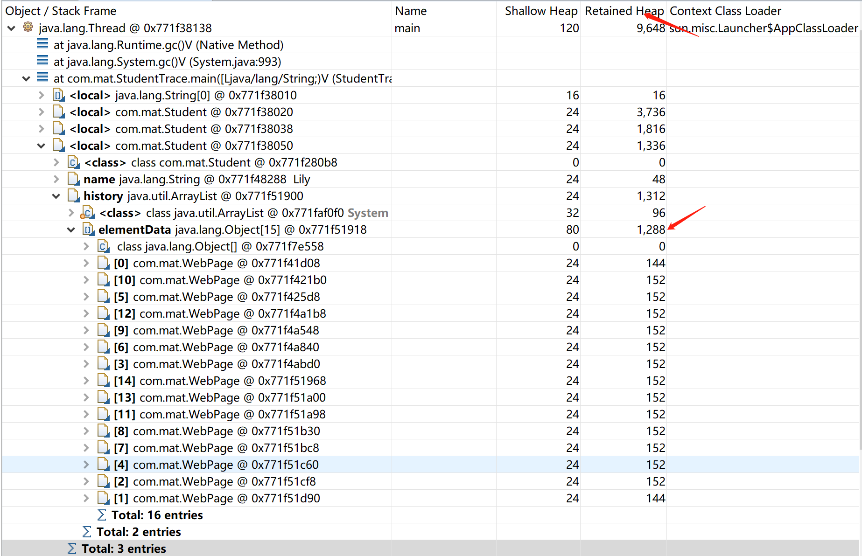Collapse the java.lang.Thread root node
Image resolution: width=862 pixels, height=556 pixels.
click(x=12, y=28)
